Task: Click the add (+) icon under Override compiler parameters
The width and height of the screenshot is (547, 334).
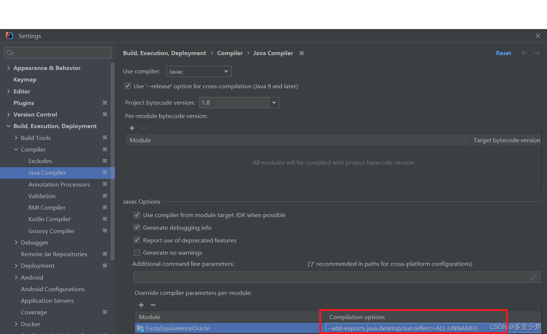Action: 141,305
